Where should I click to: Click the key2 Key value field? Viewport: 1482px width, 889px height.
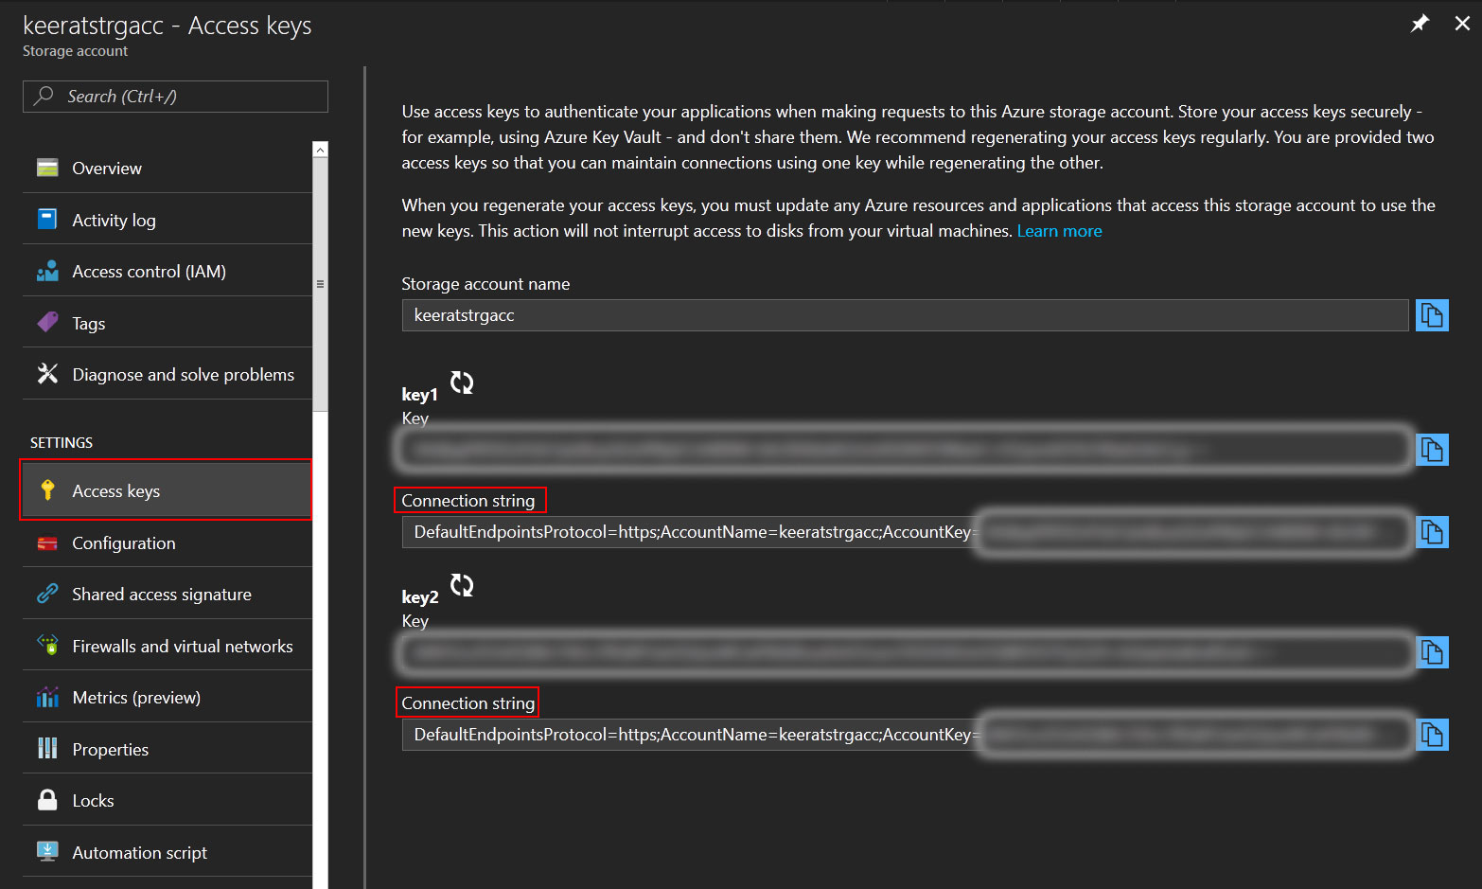(905, 652)
